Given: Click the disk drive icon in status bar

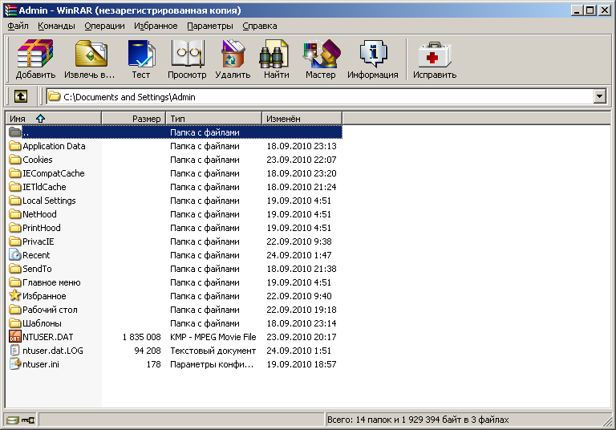Looking at the screenshot, I should (x=13, y=420).
